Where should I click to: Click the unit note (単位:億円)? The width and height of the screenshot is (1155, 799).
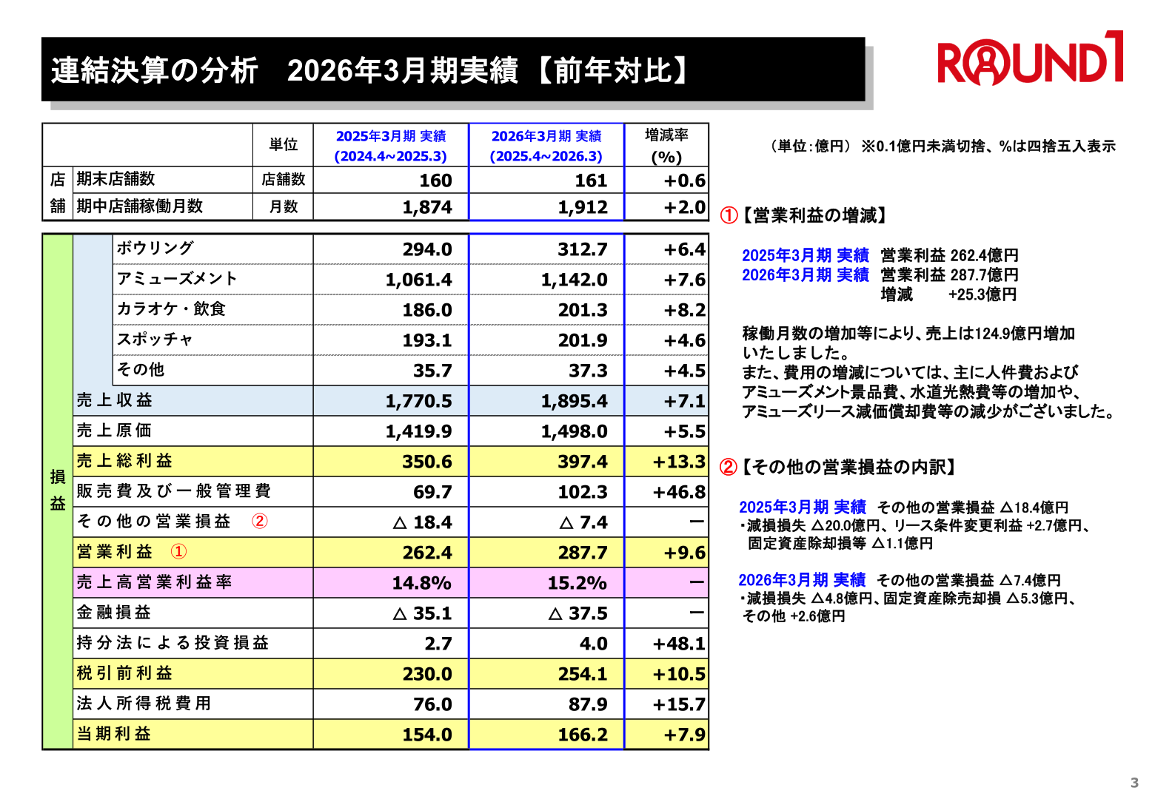811,146
